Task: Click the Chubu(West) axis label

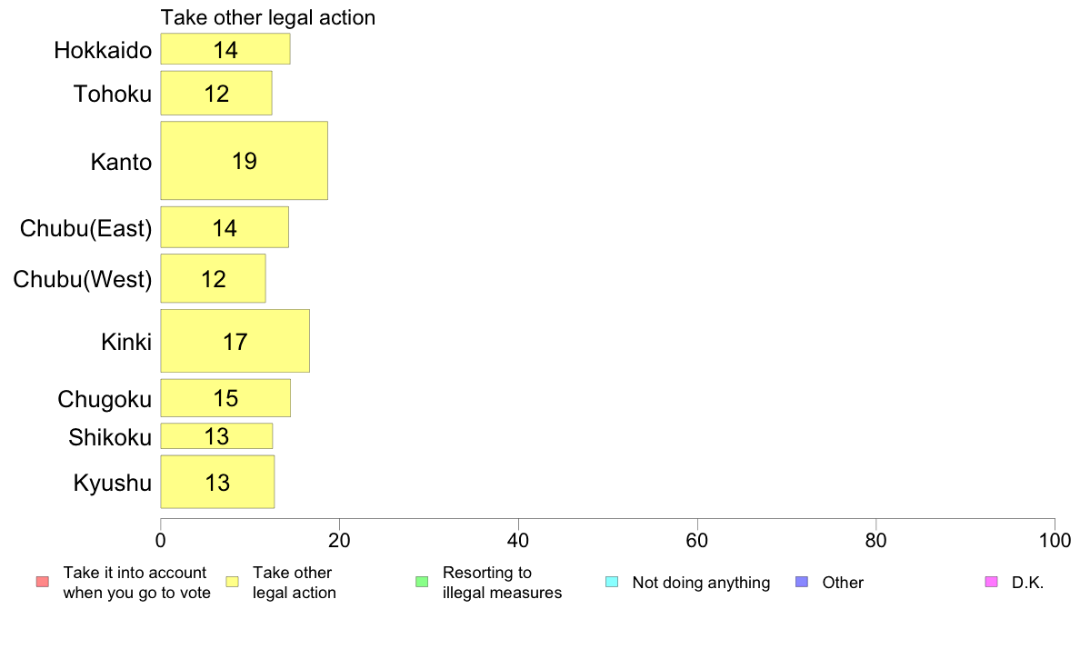Action: 83,279
